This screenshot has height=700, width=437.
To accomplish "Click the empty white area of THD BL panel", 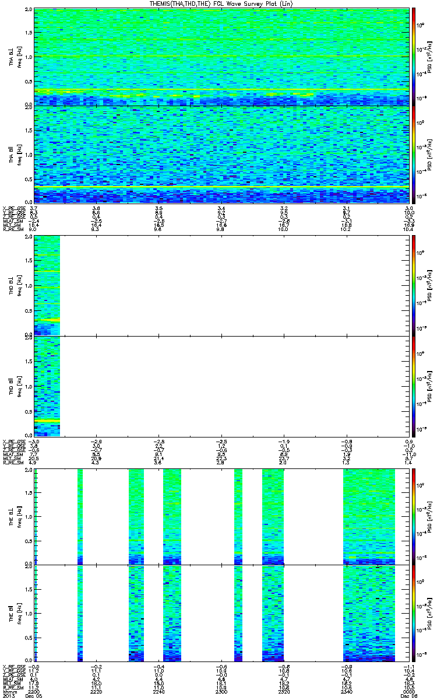I will 233,285.
